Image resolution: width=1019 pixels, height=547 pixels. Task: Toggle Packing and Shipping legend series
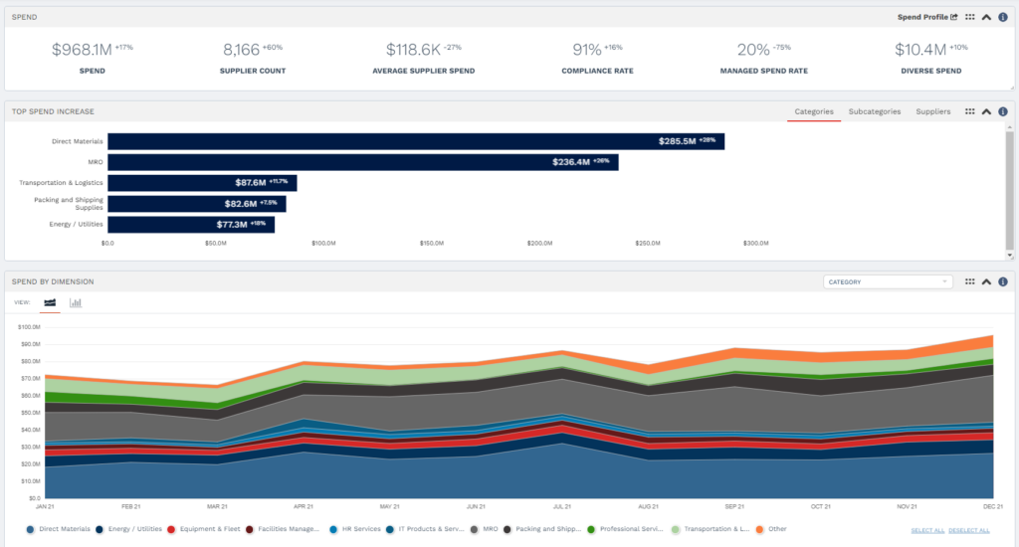[542, 529]
